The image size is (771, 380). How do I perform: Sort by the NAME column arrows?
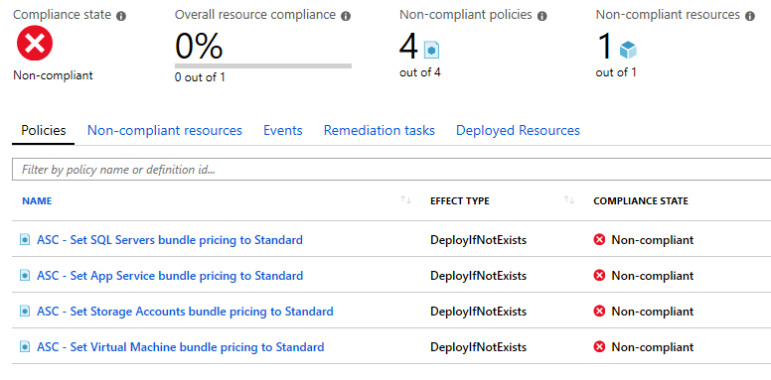pos(405,199)
